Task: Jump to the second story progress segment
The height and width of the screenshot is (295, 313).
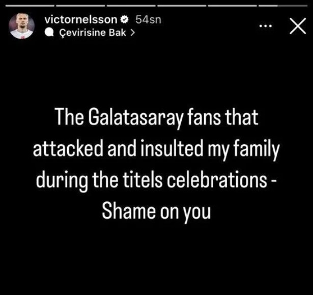Action: click(80, 6)
